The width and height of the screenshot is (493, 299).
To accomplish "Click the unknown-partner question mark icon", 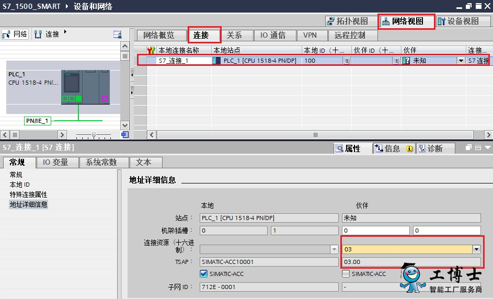I will click(x=407, y=61).
